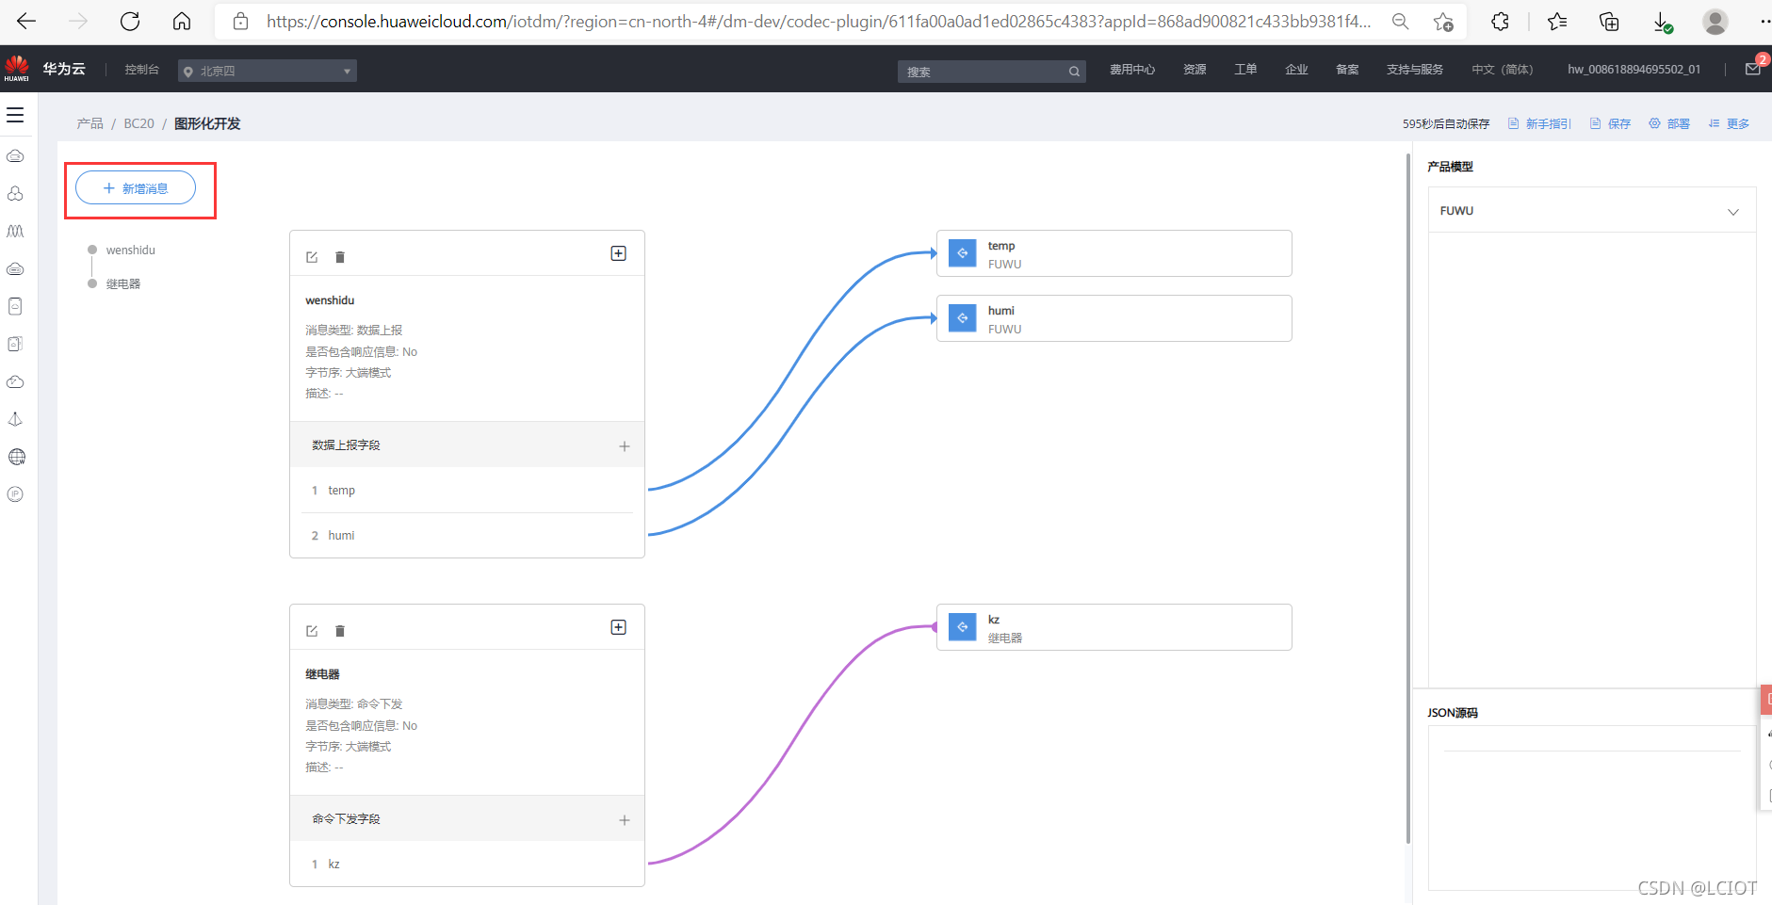This screenshot has width=1772, height=905.
Task: Open 备案 menu
Action: 1347,70
